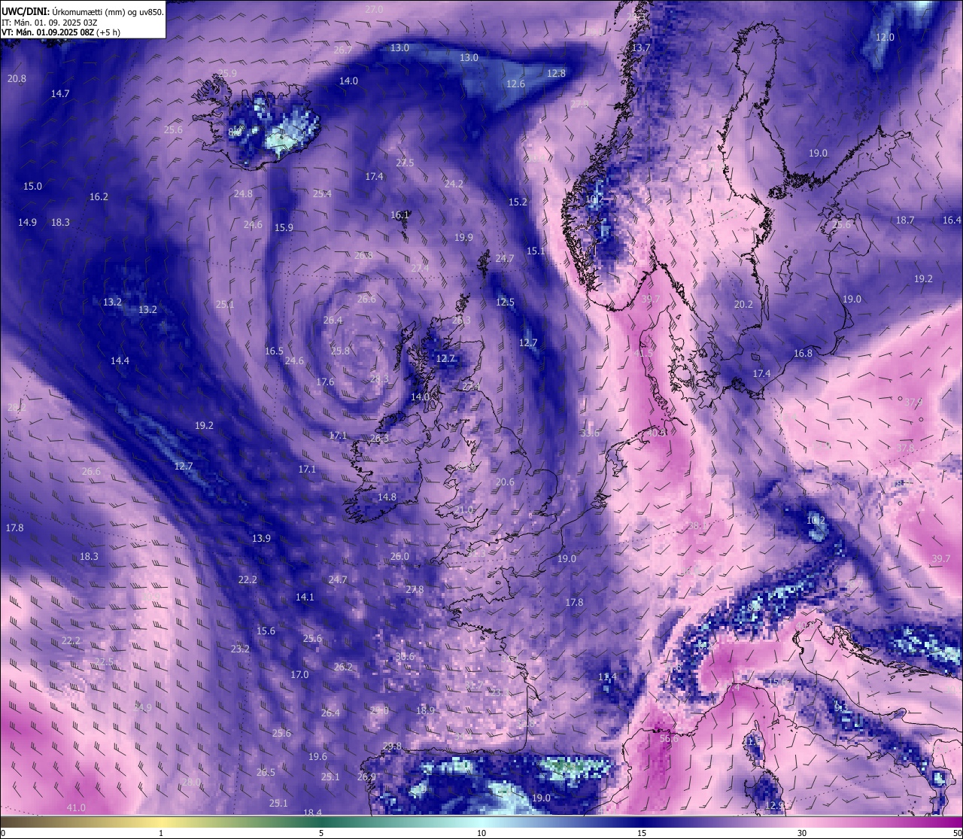Click the map value 13.7 over Norway
This screenshot has width=963, height=839.
tap(641, 47)
